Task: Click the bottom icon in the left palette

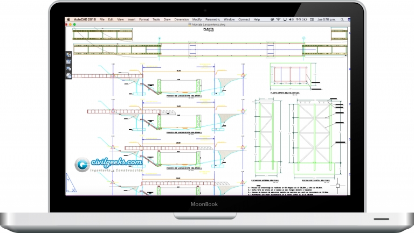Action: pos(68,76)
